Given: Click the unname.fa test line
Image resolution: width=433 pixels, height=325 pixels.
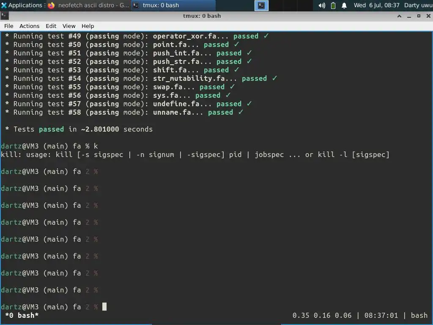Looking at the screenshot, I should point(124,112).
